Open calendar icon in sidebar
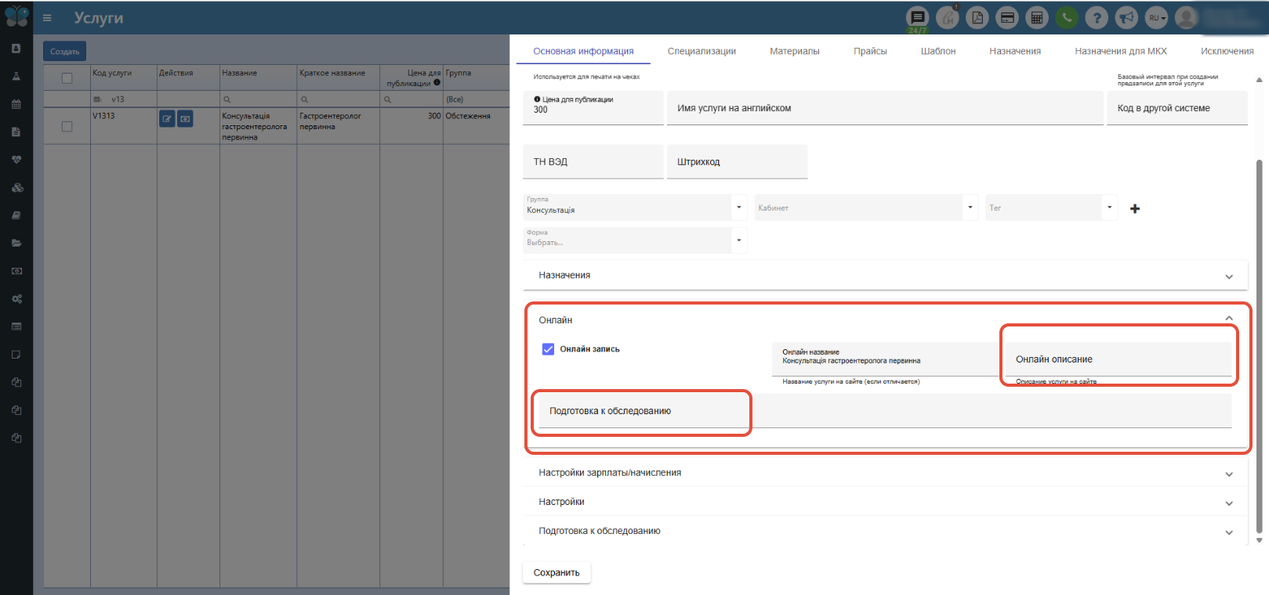This screenshot has height=595, width=1269. 16,104
